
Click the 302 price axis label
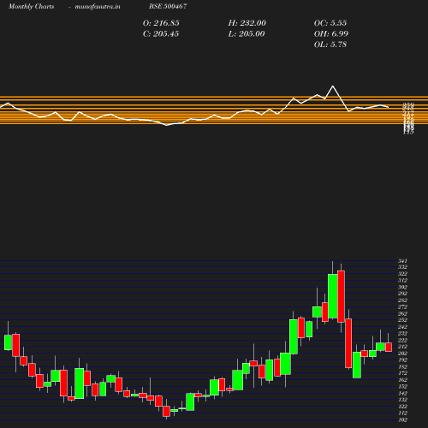[402, 287]
